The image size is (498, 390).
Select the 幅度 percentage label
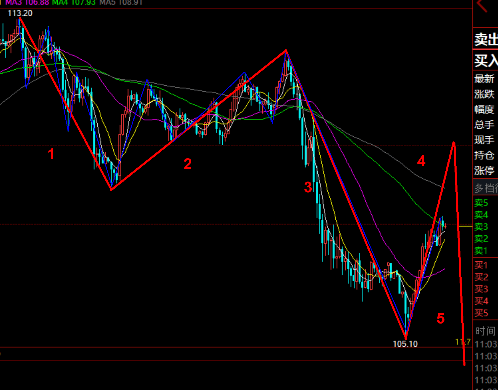tap(484, 110)
